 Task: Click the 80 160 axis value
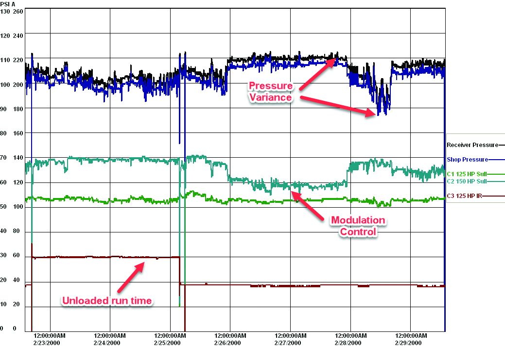[12, 133]
